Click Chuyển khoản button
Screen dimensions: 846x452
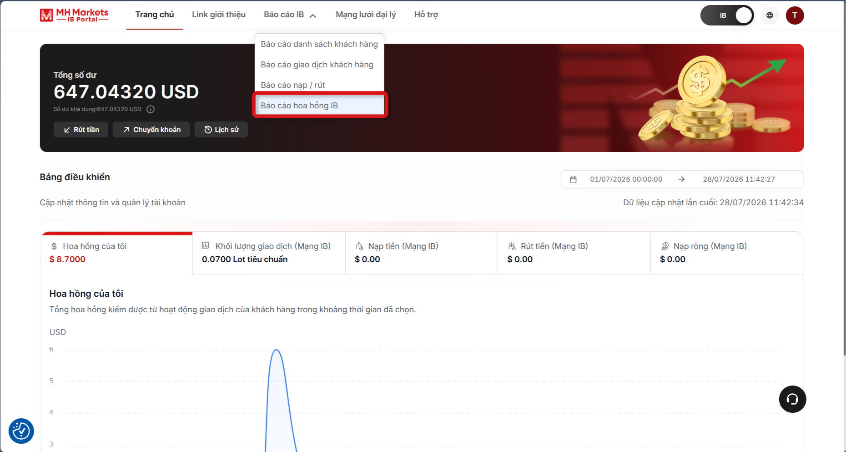[x=151, y=130]
